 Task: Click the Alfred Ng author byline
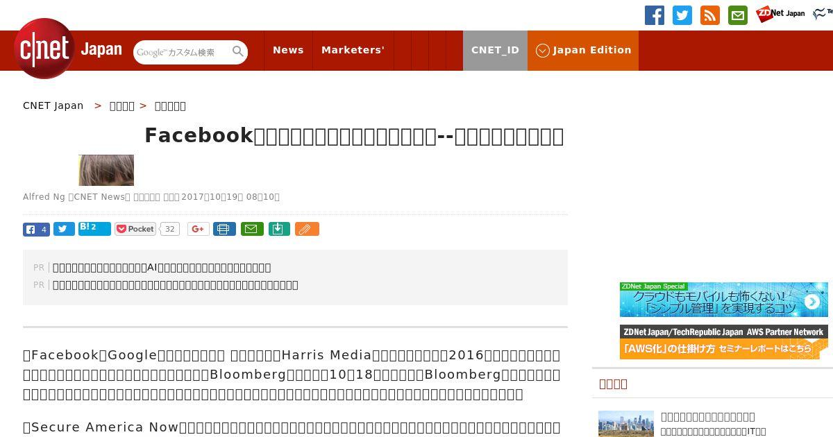click(x=44, y=197)
